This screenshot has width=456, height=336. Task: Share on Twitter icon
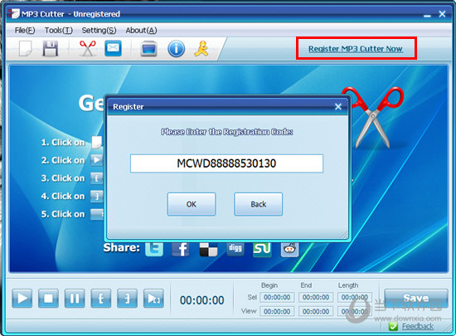[154, 249]
